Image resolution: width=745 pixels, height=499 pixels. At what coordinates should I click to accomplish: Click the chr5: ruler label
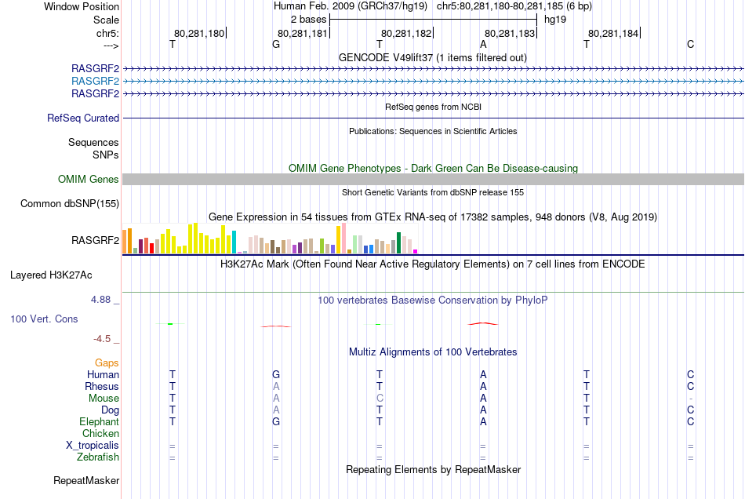tap(107, 33)
